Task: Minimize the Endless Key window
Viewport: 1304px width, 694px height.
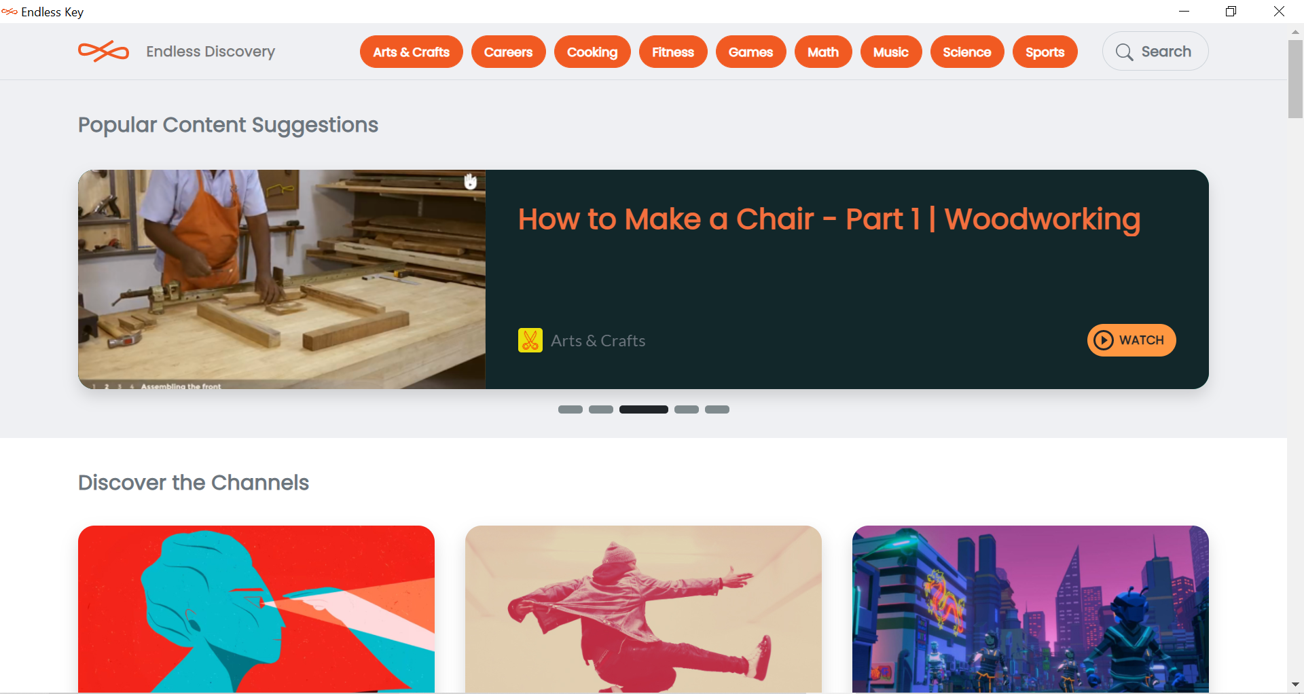Action: (x=1184, y=12)
